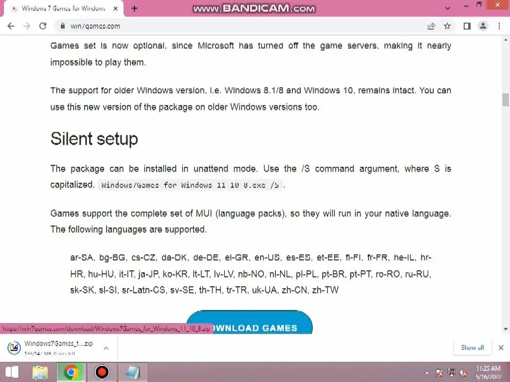Click the scrollbar down arrow
The image size is (510, 382).
[506, 329]
